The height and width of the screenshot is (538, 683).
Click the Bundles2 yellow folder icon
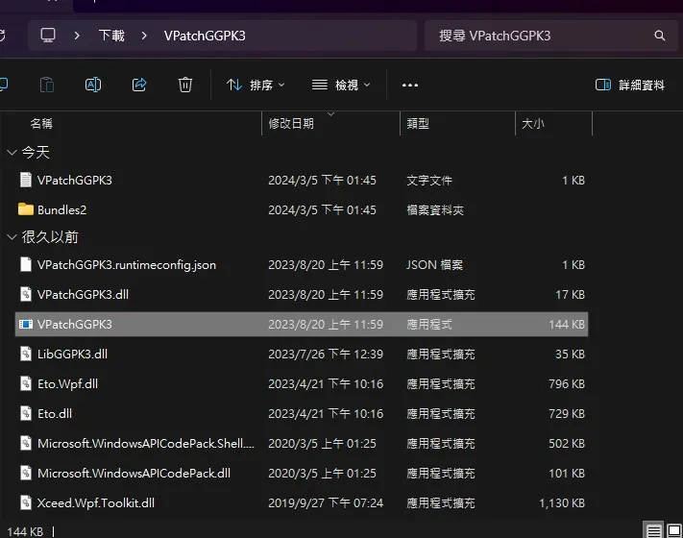pos(26,209)
